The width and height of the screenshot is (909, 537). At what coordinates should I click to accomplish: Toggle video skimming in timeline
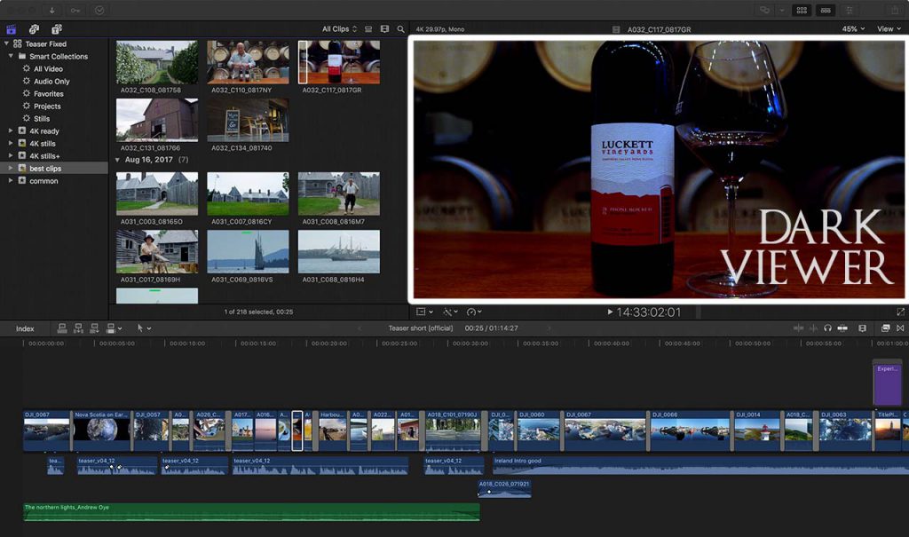(798, 328)
